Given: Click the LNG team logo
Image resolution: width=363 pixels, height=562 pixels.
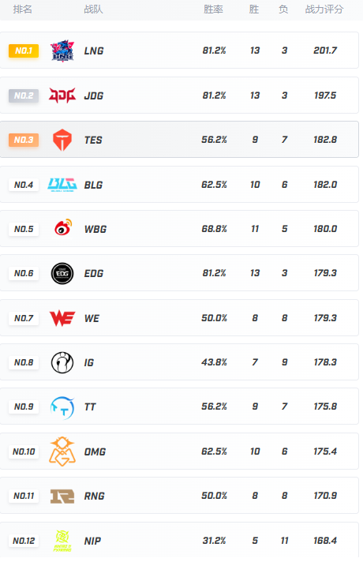Looking at the screenshot, I should click(62, 51).
